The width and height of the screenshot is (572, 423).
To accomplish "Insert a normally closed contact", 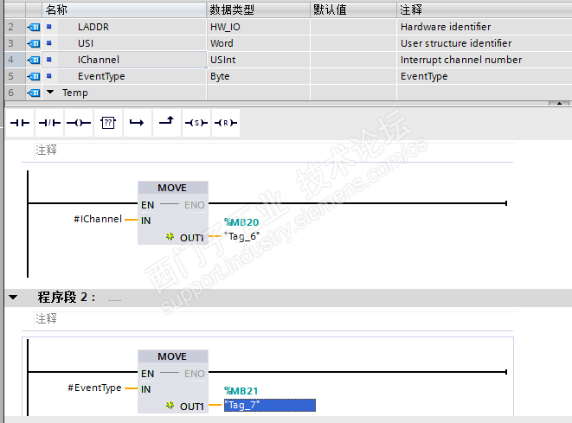I will (49, 123).
